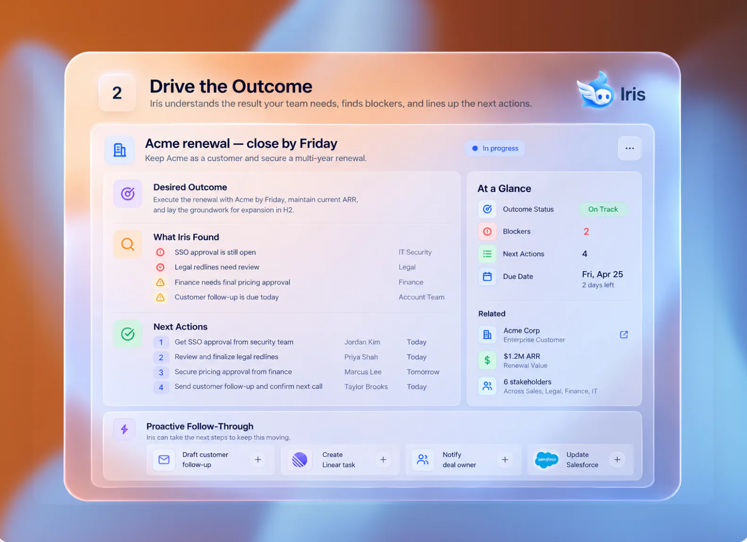Click the 'Account Team' owner label

[x=422, y=297]
